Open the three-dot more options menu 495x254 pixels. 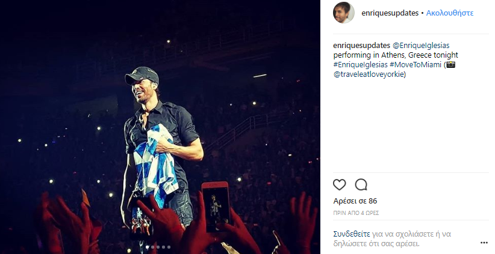(484, 243)
